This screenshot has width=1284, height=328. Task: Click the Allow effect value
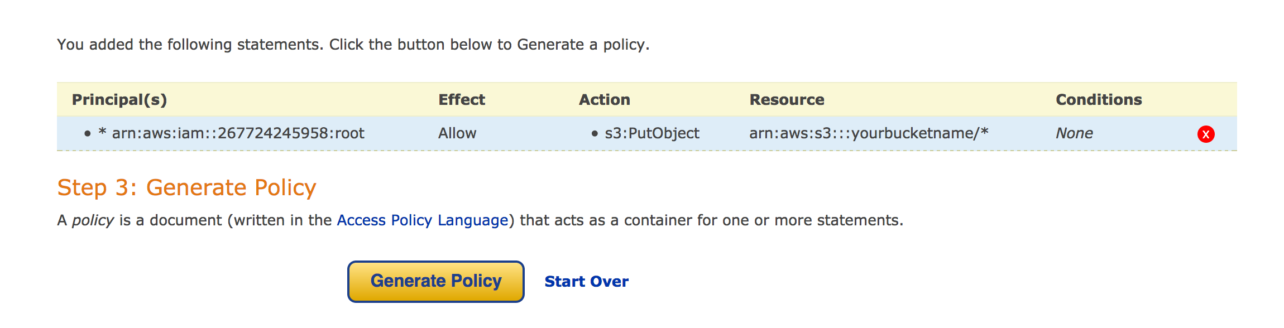pos(457,133)
